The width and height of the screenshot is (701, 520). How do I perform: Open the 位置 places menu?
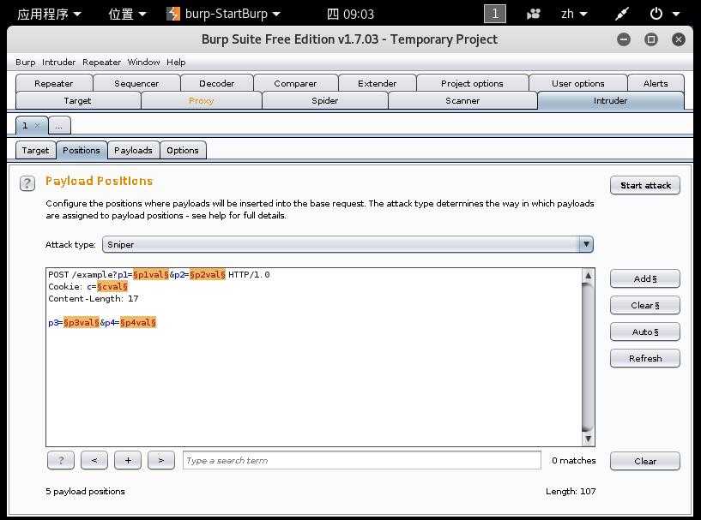click(x=127, y=14)
